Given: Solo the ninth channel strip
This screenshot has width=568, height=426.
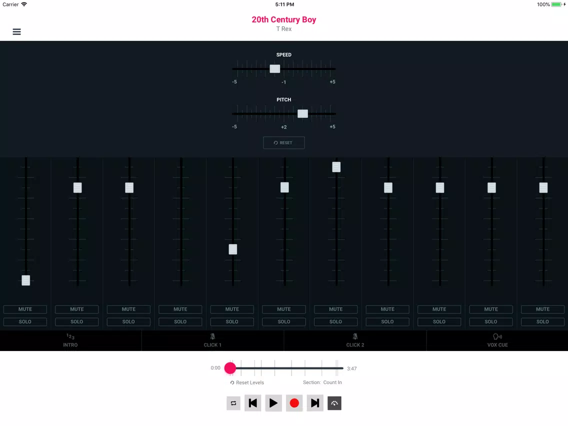Looking at the screenshot, I should (439, 321).
